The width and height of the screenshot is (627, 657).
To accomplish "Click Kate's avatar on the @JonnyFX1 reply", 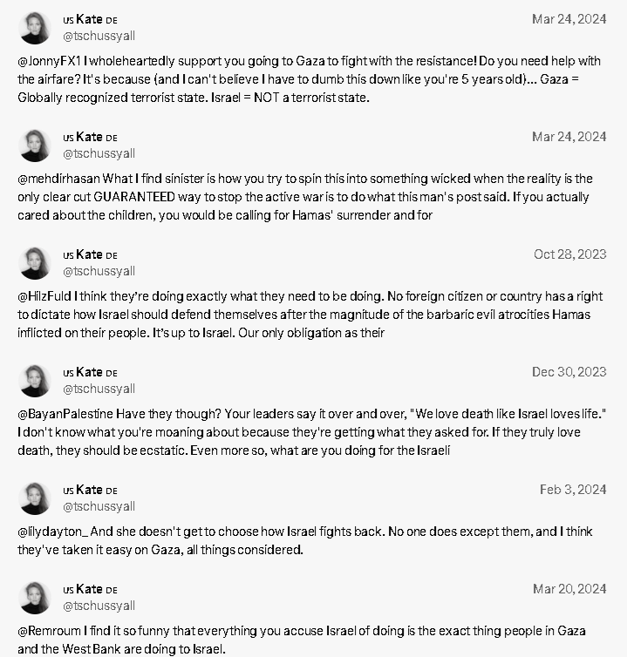I will (34, 28).
